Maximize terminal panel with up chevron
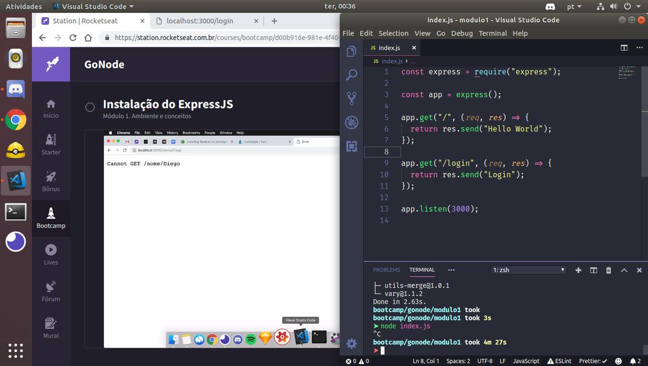The width and height of the screenshot is (648, 366). click(624, 270)
